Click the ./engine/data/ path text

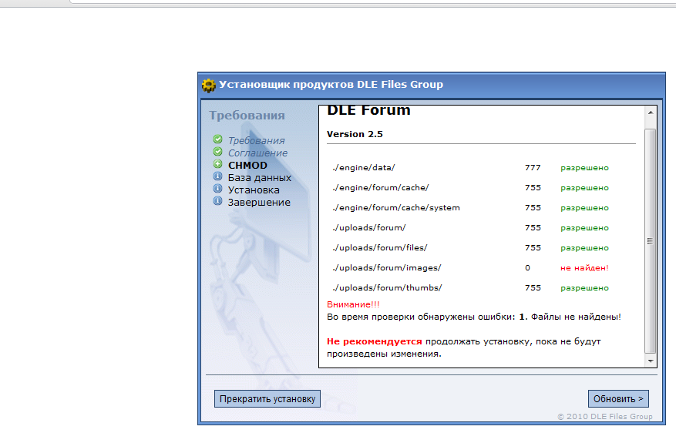tap(363, 168)
